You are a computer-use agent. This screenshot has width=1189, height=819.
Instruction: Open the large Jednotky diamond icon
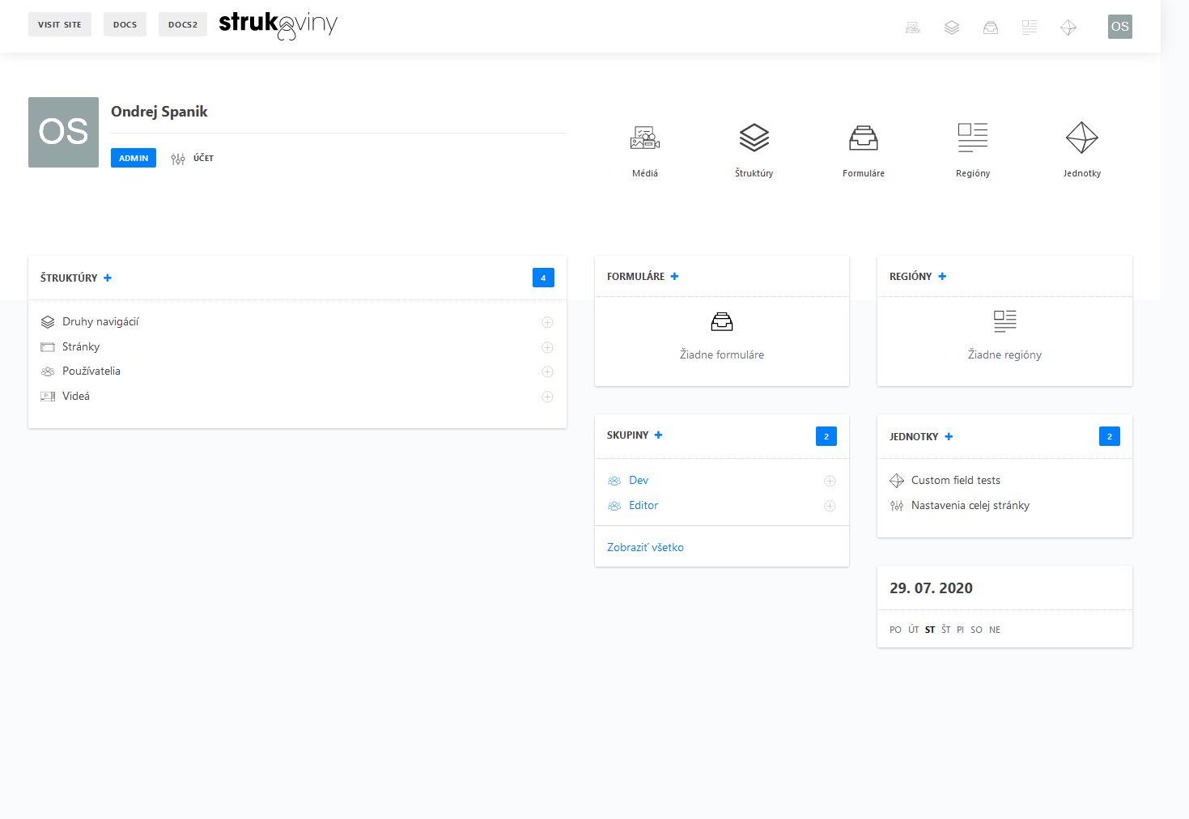coord(1082,138)
